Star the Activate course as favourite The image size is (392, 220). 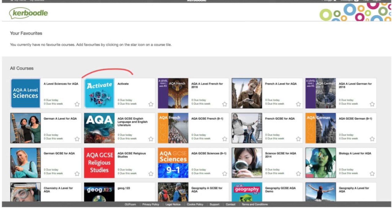pos(151,104)
